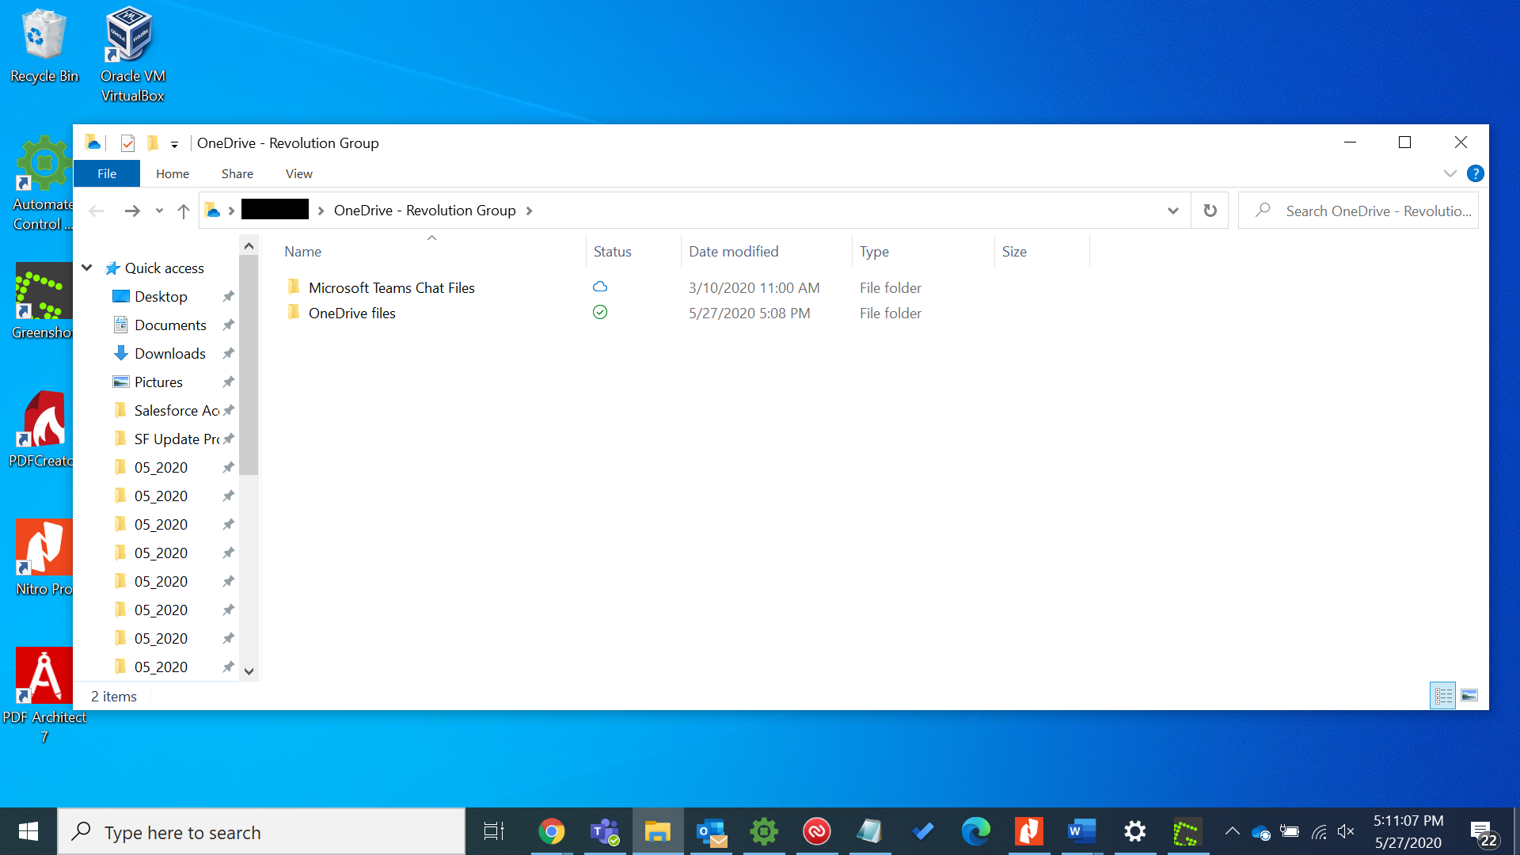Image resolution: width=1520 pixels, height=855 pixels.
Task: Open the Home ribbon tab
Action: (173, 173)
